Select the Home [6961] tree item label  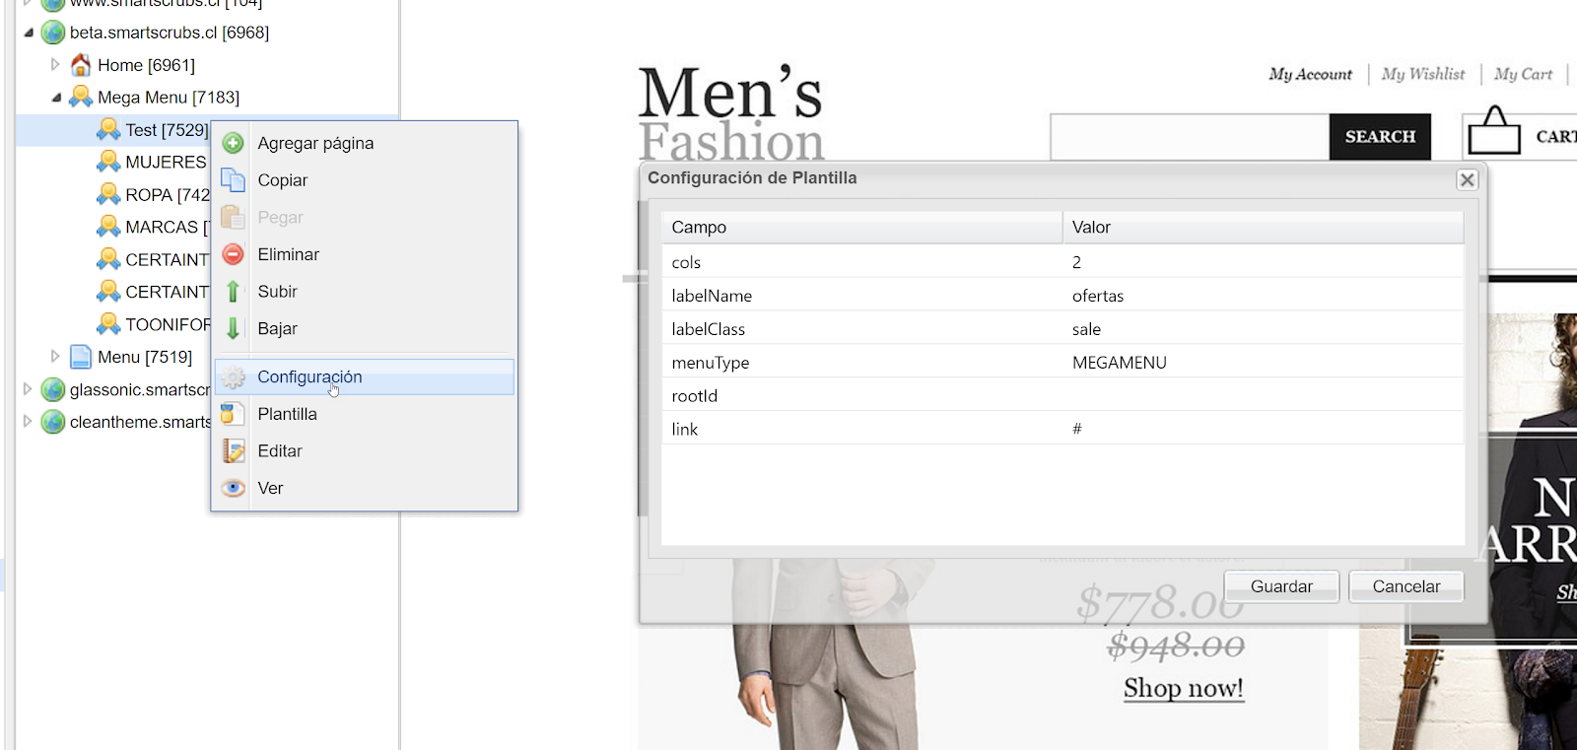(x=146, y=65)
